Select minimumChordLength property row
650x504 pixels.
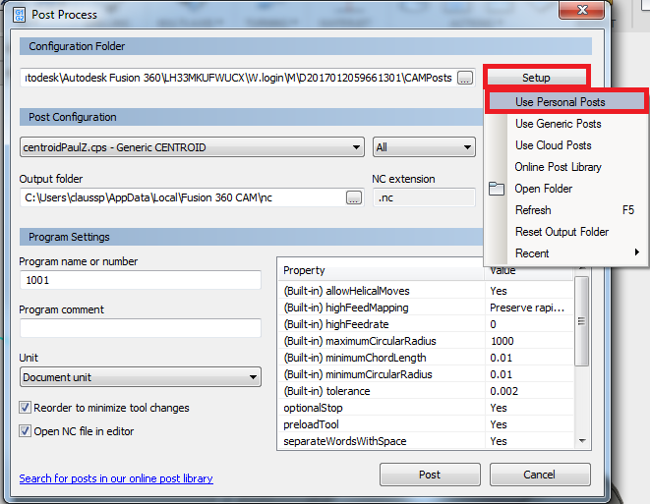click(x=426, y=358)
